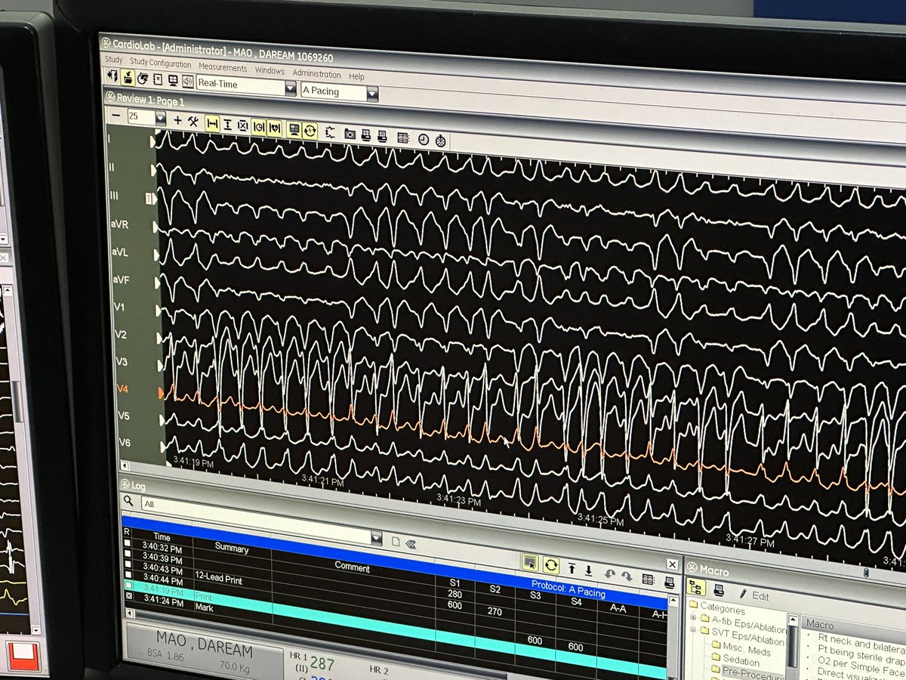Select the horizontal caliper tool
The image size is (906, 680).
[x=212, y=124]
